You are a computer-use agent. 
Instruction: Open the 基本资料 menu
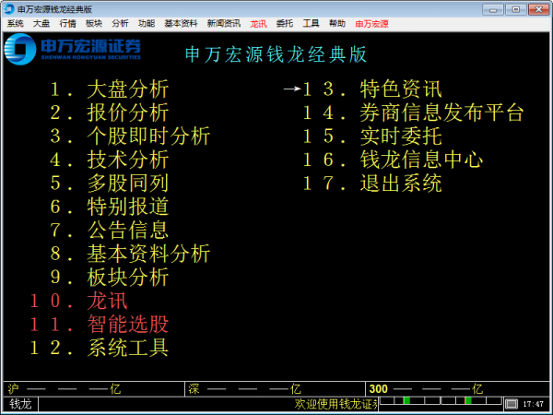pyautogui.click(x=181, y=24)
